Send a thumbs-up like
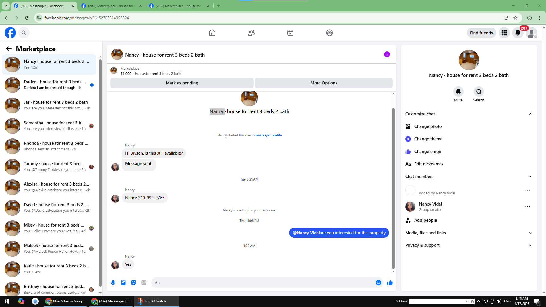 pos(390,283)
